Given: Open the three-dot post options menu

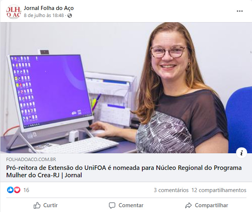Looking at the screenshot, I should 240,11.
